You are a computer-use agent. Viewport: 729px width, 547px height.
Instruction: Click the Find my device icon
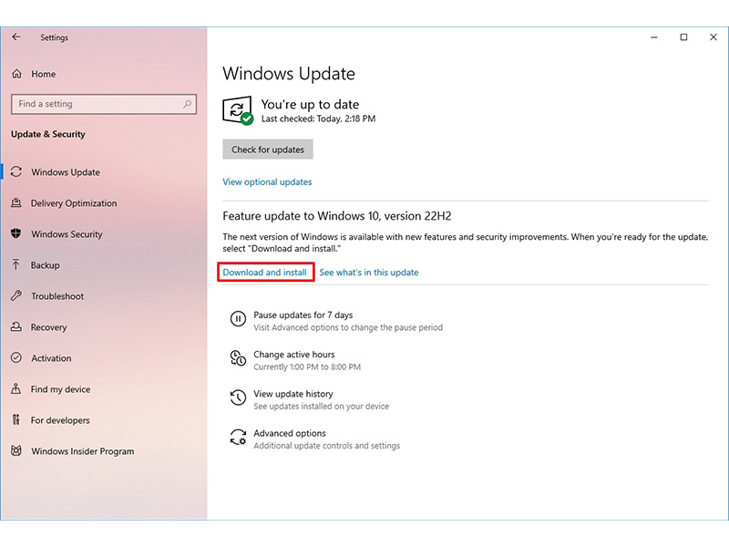point(16,389)
